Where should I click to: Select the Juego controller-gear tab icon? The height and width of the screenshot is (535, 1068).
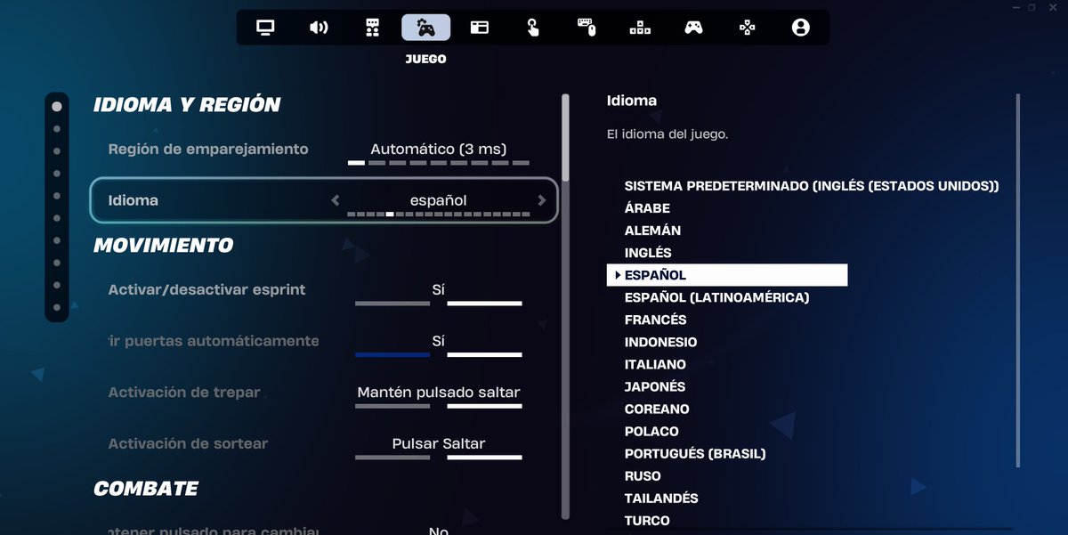[425, 28]
